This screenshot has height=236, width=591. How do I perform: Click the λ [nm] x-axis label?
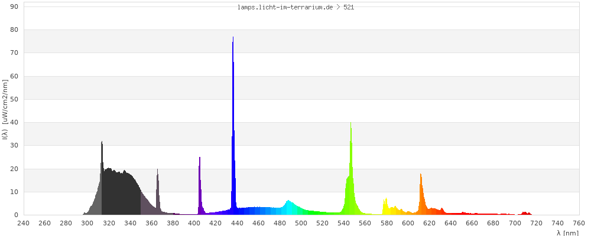[567, 232]
